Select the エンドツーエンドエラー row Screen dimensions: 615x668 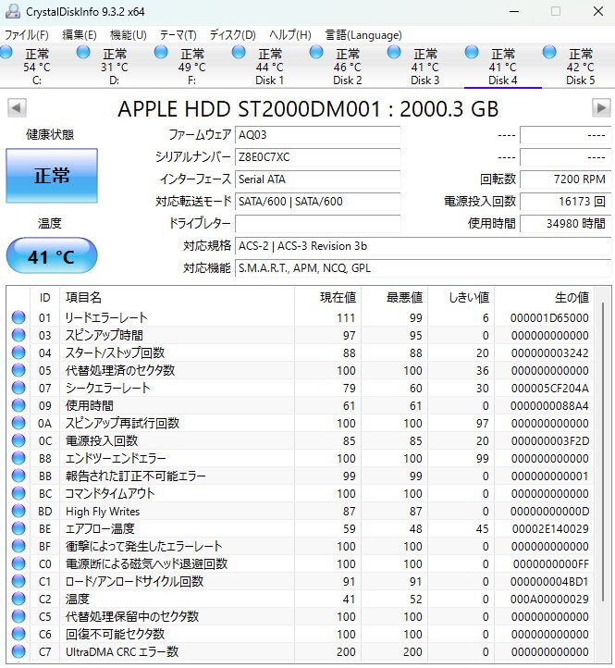[300, 458]
